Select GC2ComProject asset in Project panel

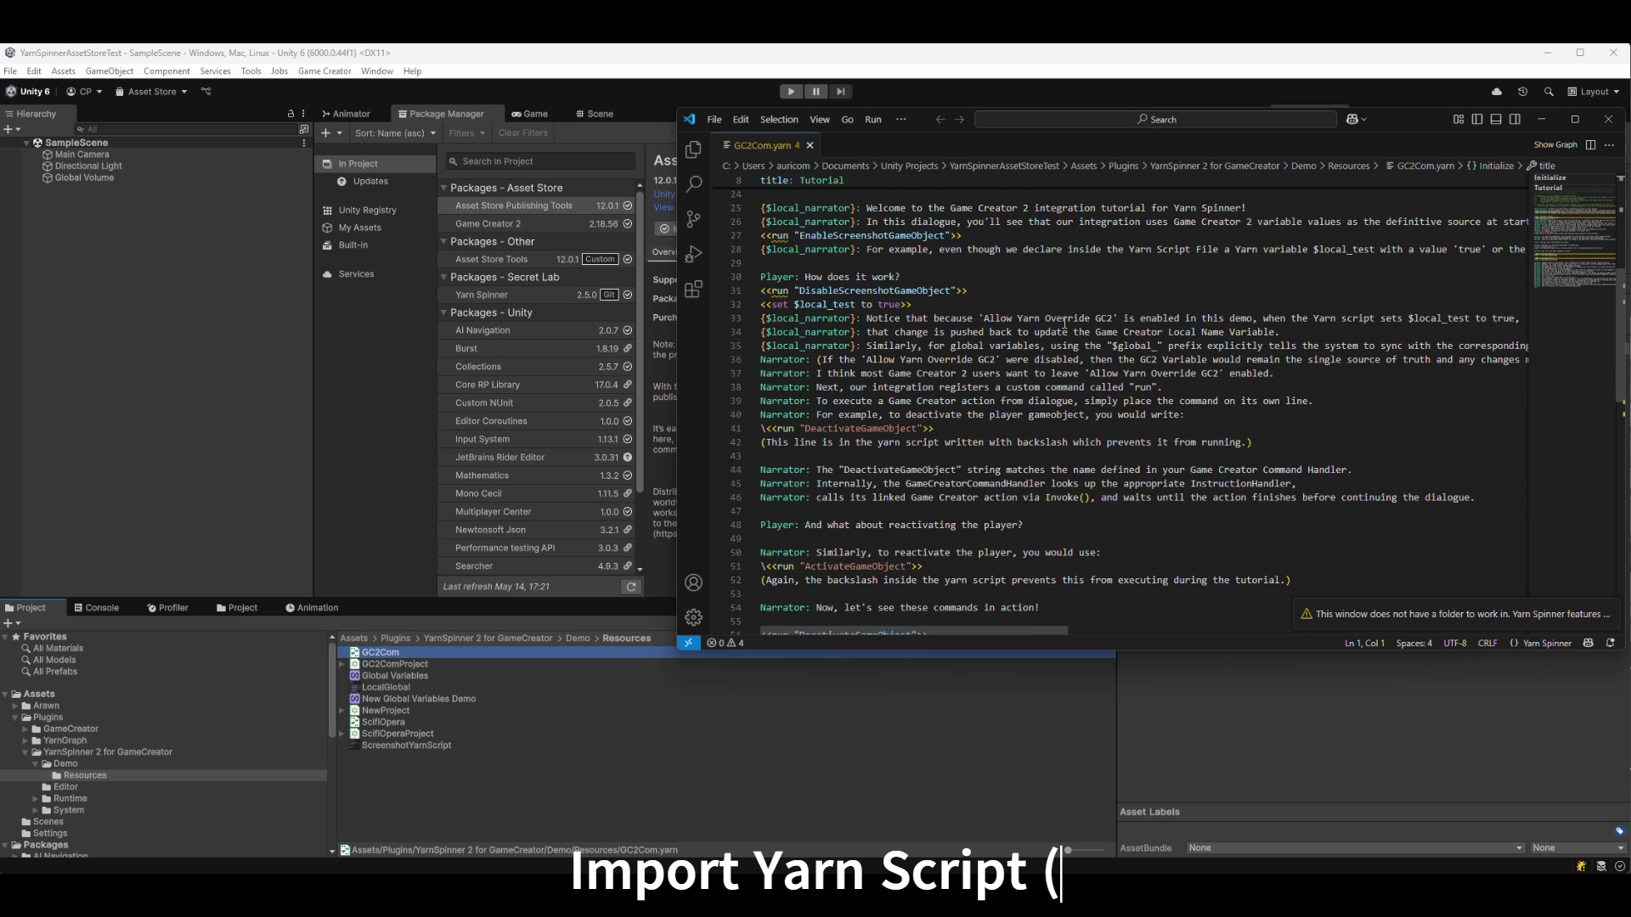tap(394, 664)
